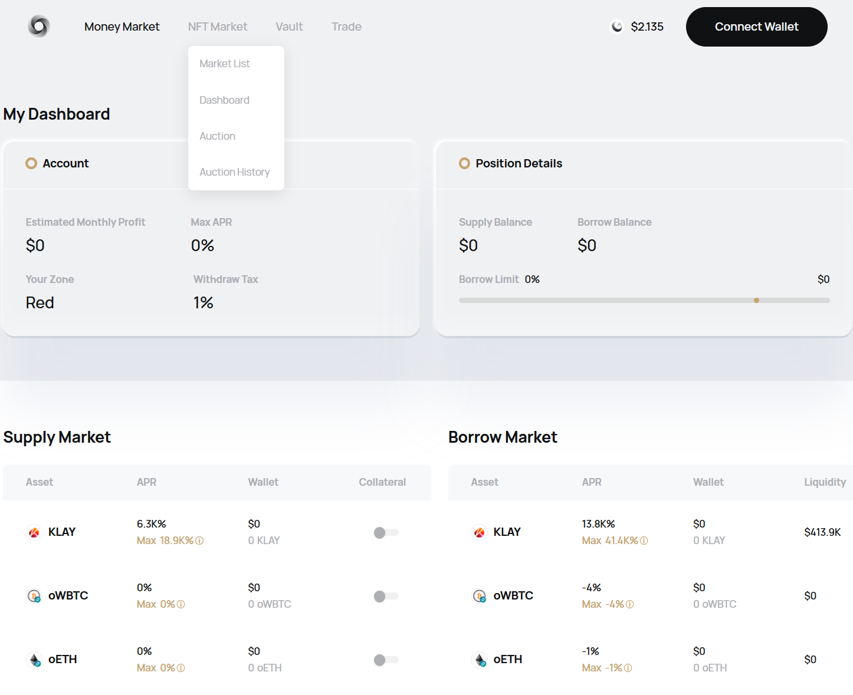Click info icon beside Max -1% borrow APR
This screenshot has width=853, height=695.
[x=628, y=668]
